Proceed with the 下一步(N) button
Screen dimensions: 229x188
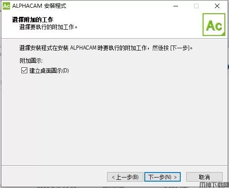coord(163,177)
